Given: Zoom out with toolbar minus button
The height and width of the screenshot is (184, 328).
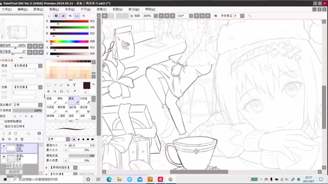Looking at the screenshot, I should [x=161, y=16].
